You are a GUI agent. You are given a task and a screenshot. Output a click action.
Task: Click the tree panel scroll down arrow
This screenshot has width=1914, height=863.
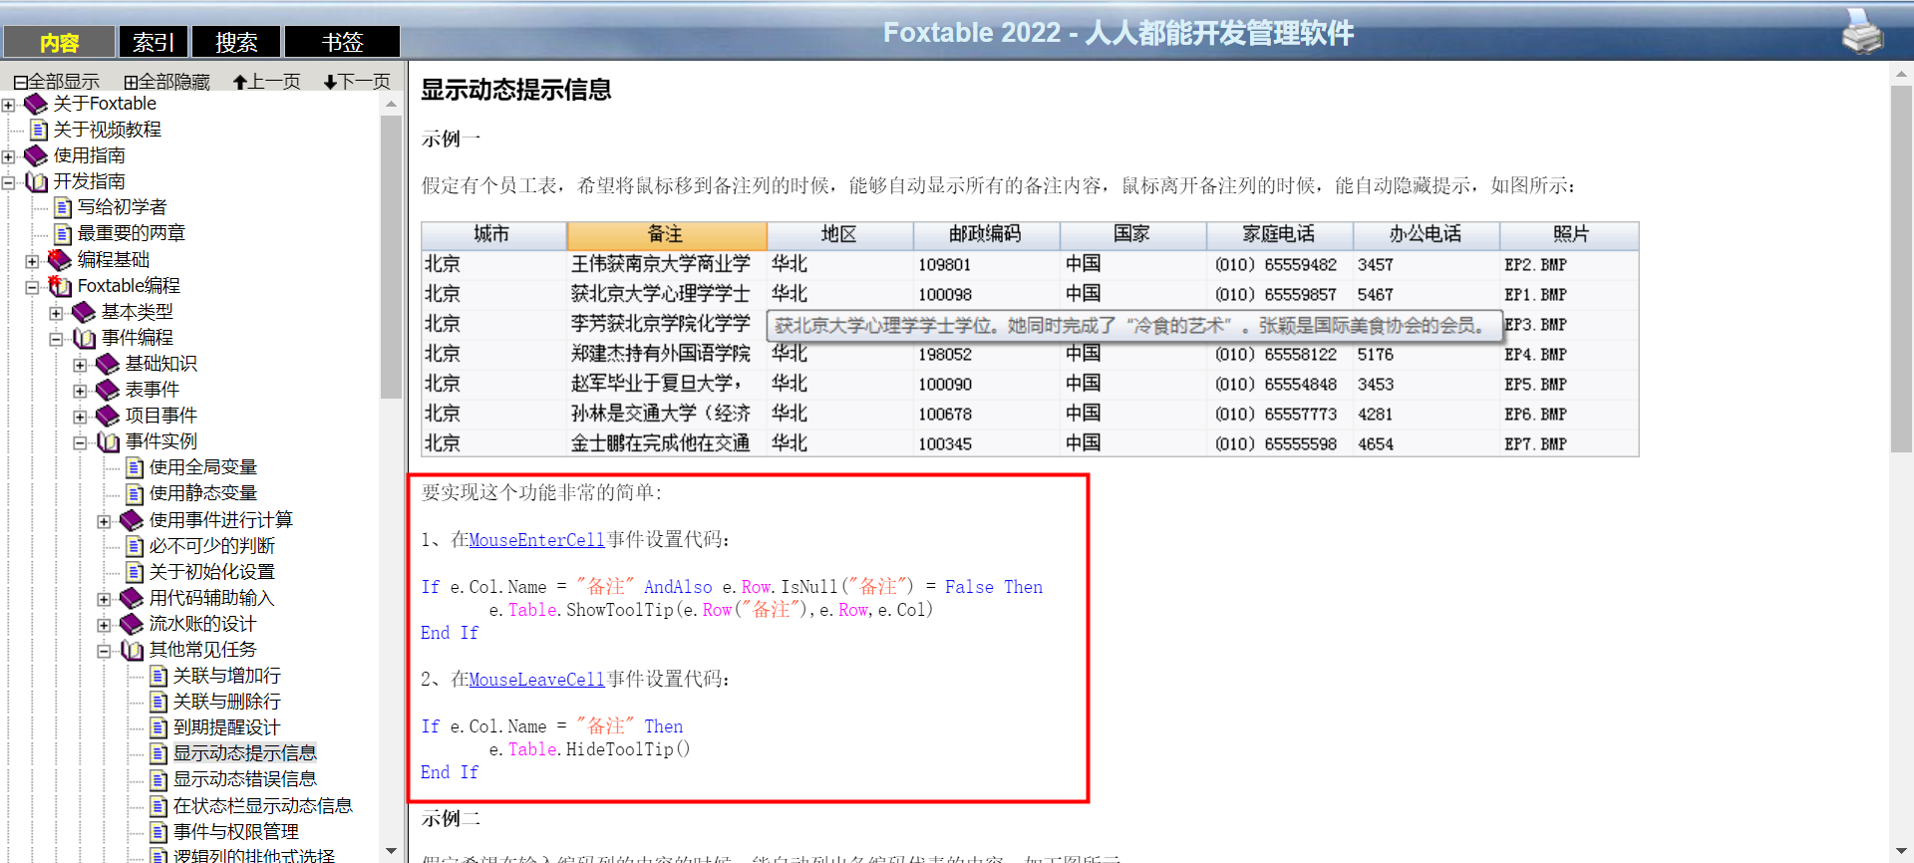pyautogui.click(x=391, y=852)
